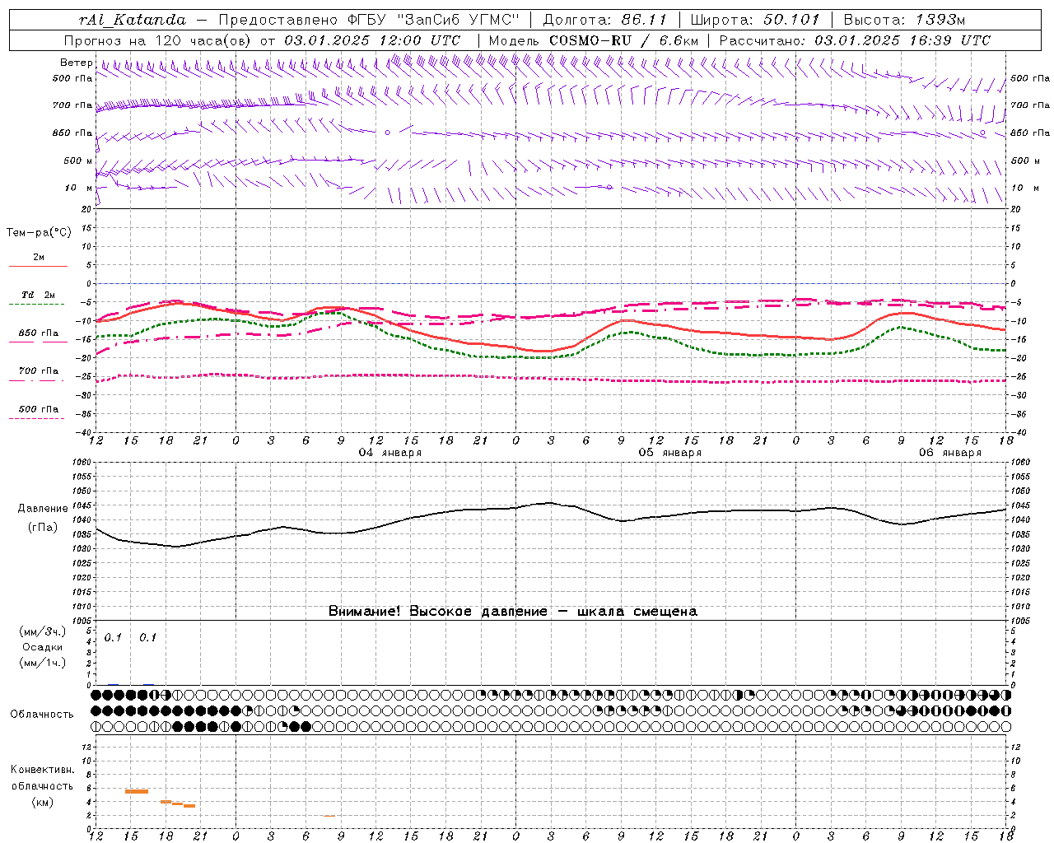Click the "(мм/1ч.)" precipitation unit label

pos(42,663)
